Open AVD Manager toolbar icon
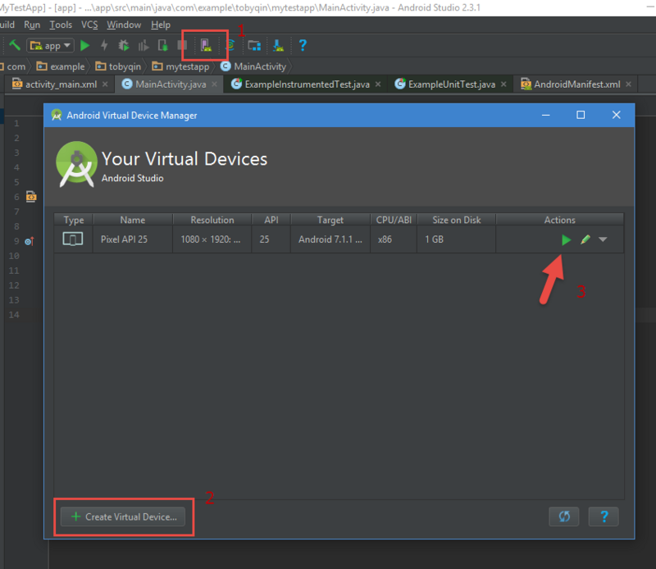 [x=206, y=45]
